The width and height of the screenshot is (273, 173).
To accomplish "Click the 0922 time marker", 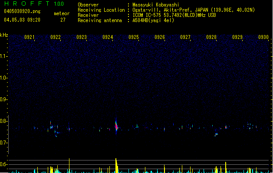I will pos(56,37).
